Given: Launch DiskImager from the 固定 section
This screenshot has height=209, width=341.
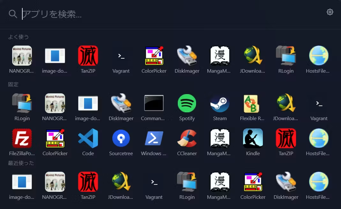Looking at the screenshot, I should point(121,107).
